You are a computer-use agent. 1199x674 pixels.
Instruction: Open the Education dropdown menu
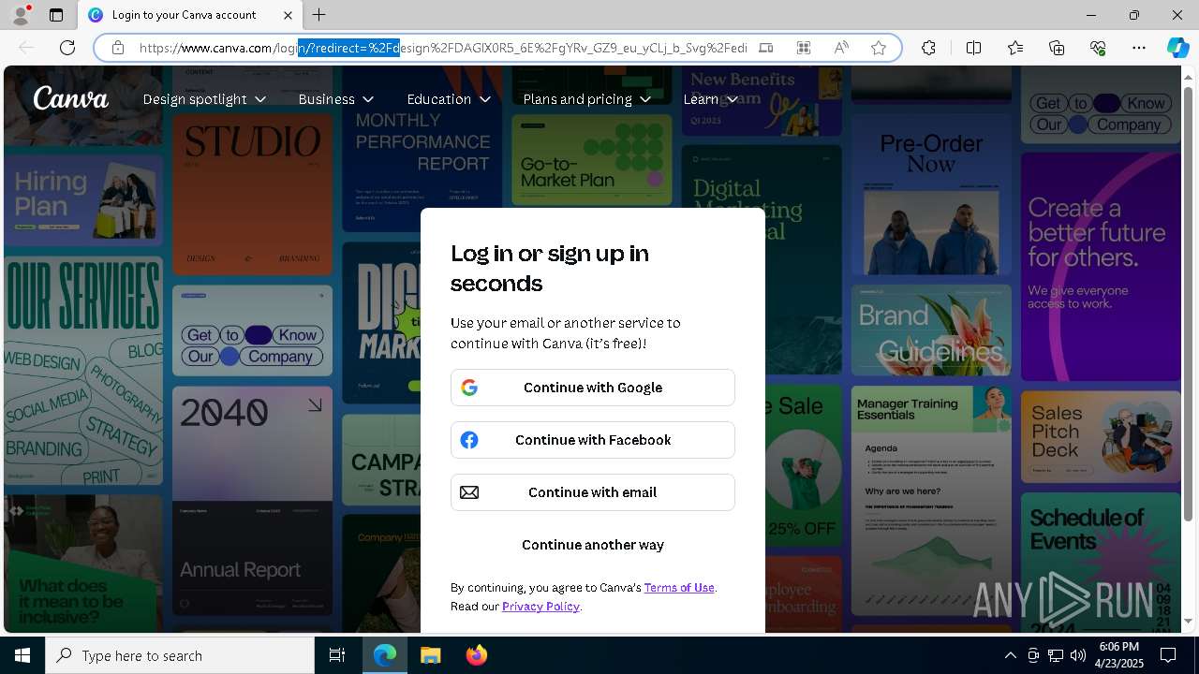449,99
